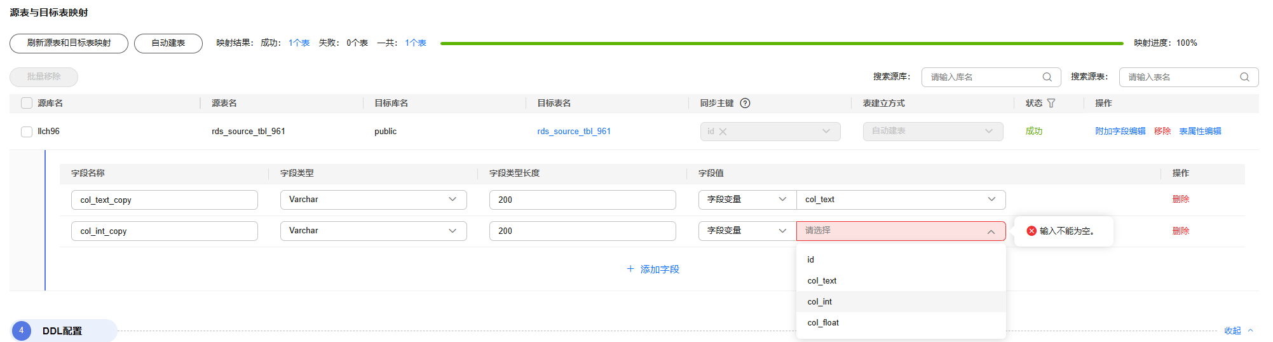This screenshot has height=342, width=1273.
Task: Choose col_int from the dropdown list
Action: click(x=820, y=302)
